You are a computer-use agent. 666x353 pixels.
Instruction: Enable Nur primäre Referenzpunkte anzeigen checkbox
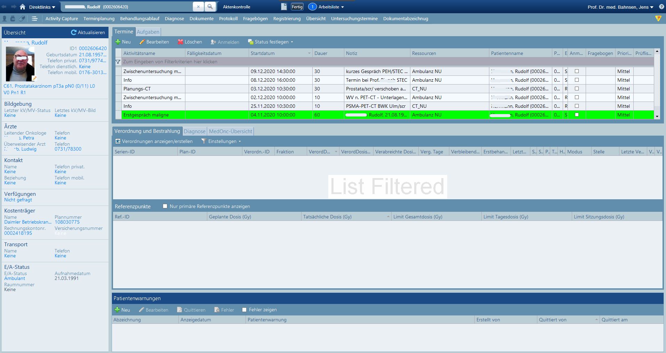[x=165, y=206]
